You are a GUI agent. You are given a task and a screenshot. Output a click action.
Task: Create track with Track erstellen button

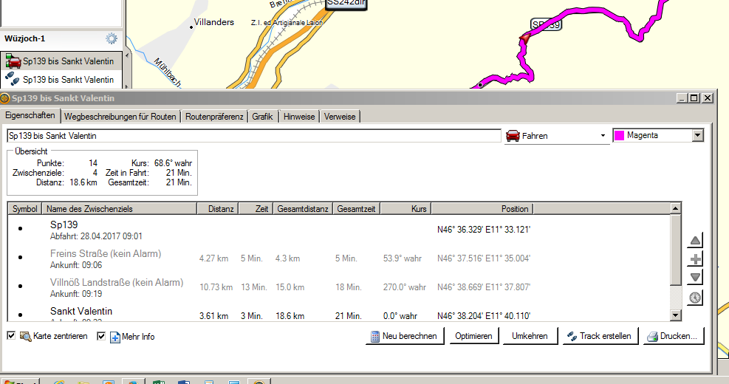[598, 336]
